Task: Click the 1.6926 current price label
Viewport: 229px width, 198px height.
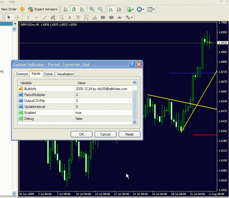Action: pos(223,43)
